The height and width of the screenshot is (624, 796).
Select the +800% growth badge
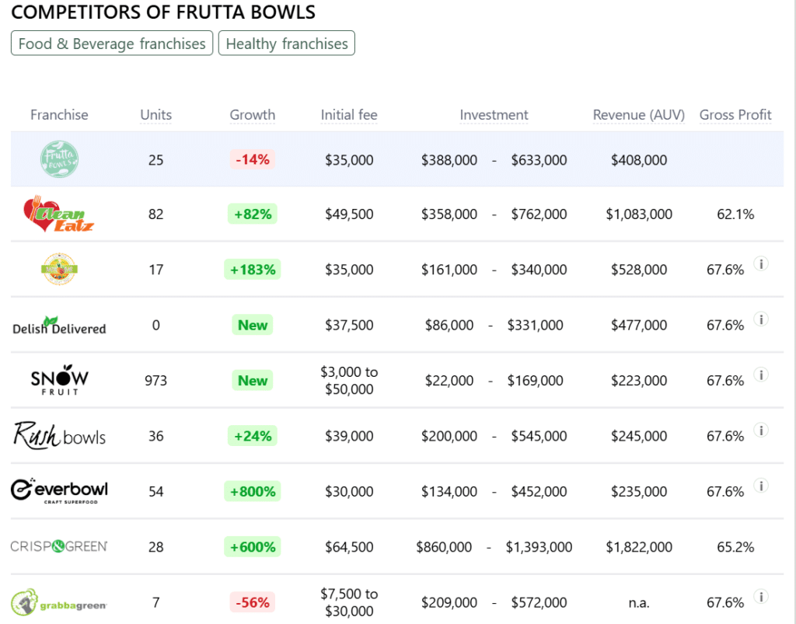[x=253, y=491]
